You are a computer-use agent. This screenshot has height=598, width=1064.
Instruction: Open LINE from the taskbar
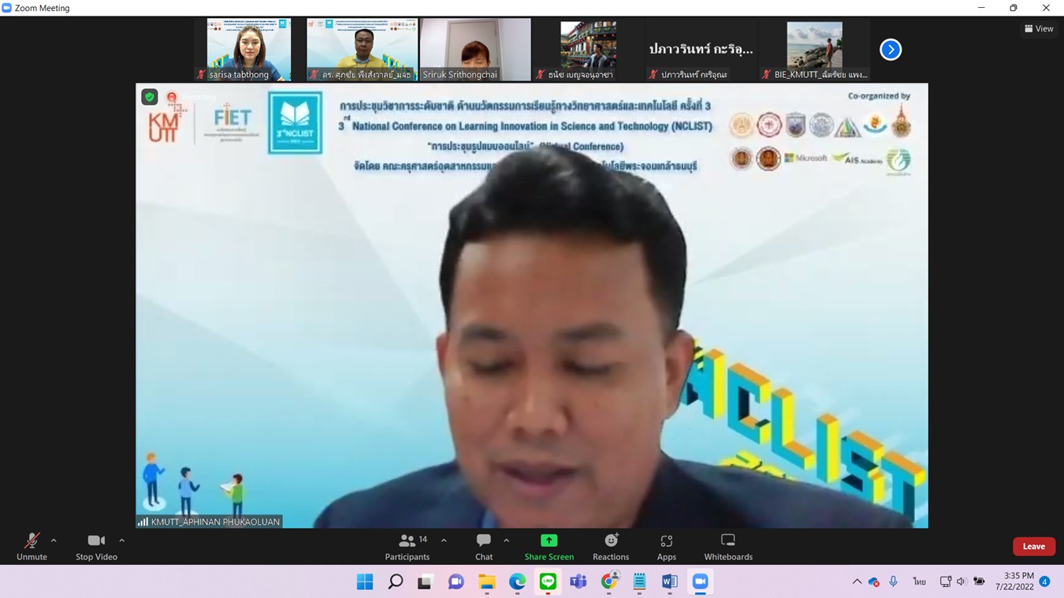tap(548, 581)
